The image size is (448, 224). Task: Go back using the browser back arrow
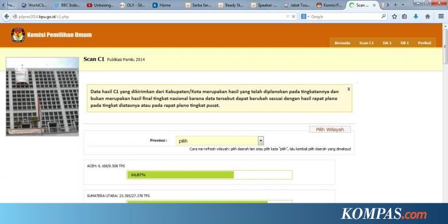(x=6, y=17)
